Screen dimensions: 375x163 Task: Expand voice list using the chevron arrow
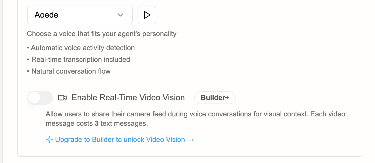pyautogui.click(x=120, y=15)
